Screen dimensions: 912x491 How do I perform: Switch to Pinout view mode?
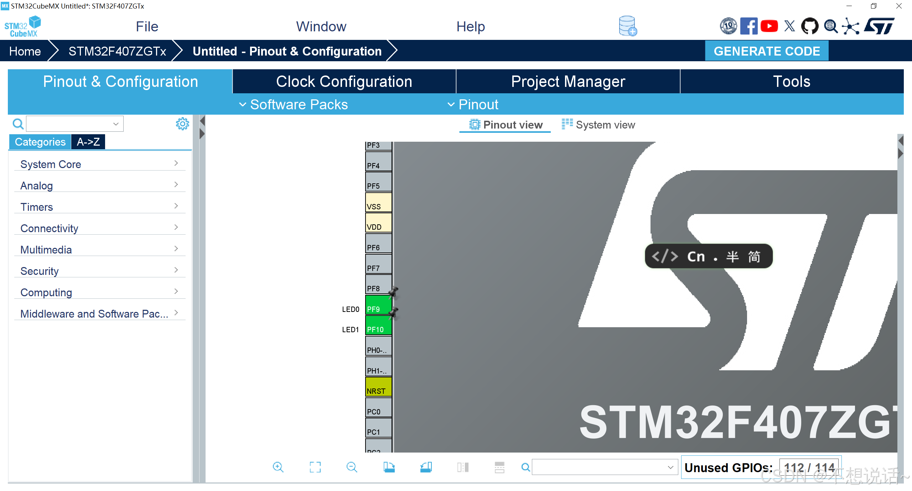click(505, 124)
